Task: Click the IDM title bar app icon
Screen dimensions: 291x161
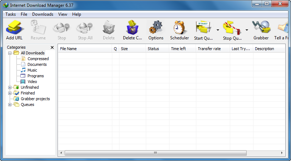Action: [x=6, y=5]
